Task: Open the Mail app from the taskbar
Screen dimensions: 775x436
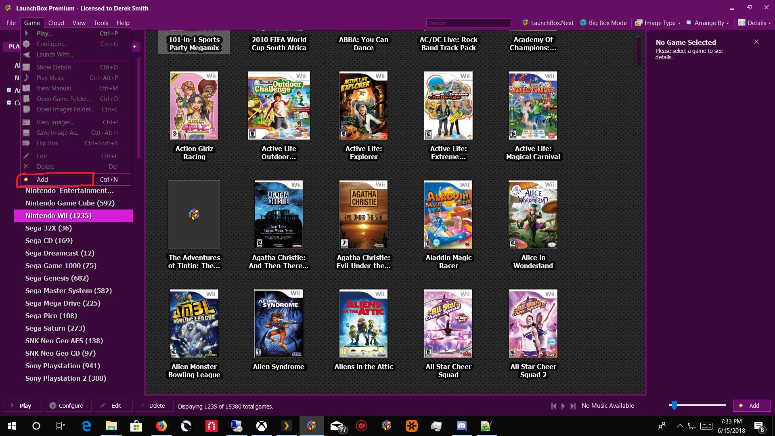Action: point(337,426)
